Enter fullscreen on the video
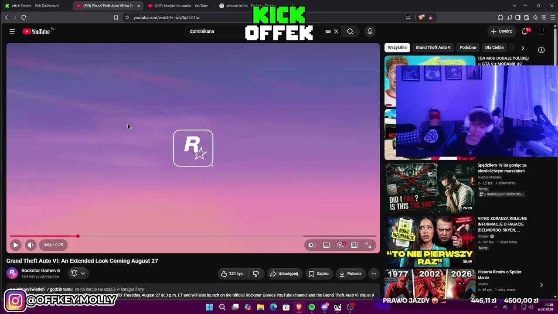Viewport: 558px width, 314px height. tap(368, 245)
